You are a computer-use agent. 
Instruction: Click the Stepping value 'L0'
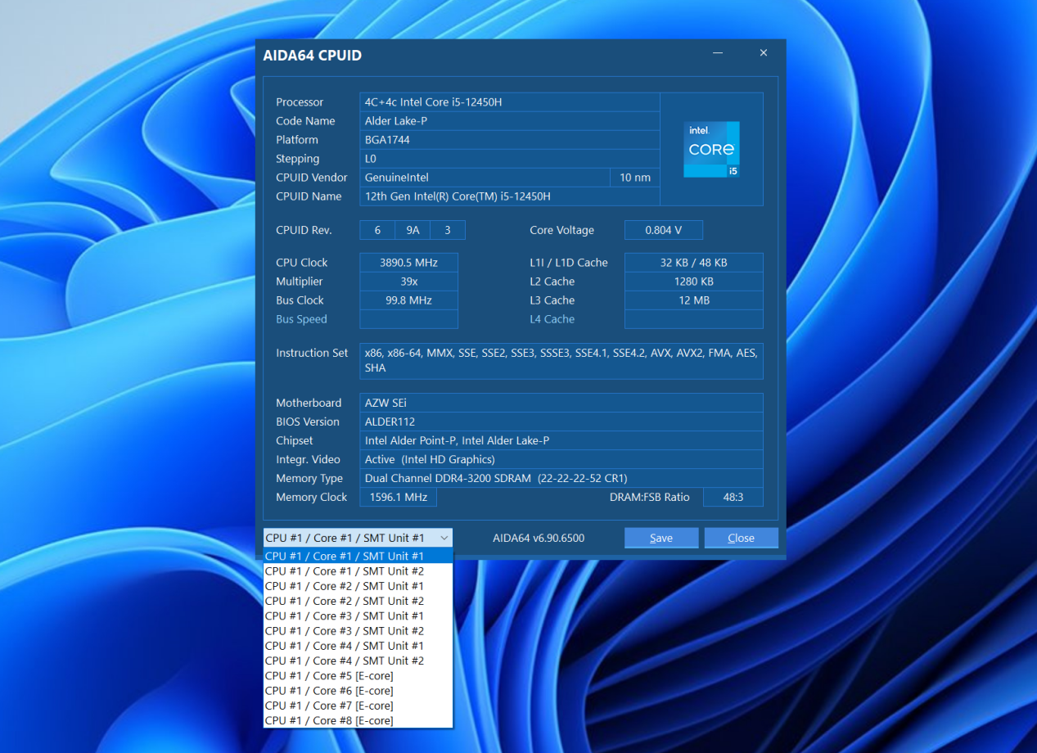510,159
